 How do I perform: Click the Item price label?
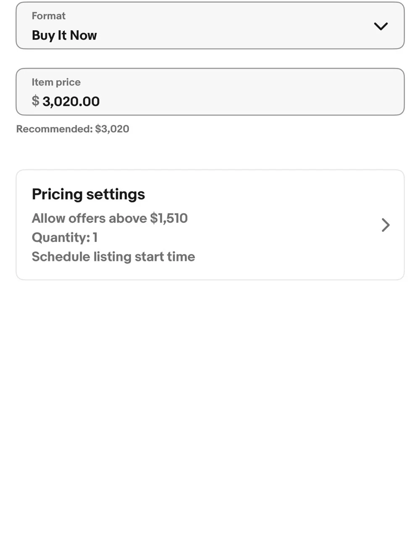pyautogui.click(x=56, y=82)
